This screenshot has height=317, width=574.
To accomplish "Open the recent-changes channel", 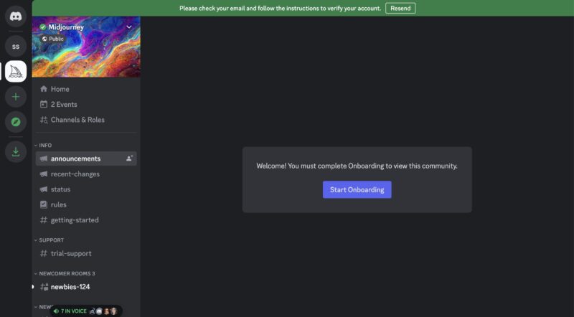I will point(75,174).
